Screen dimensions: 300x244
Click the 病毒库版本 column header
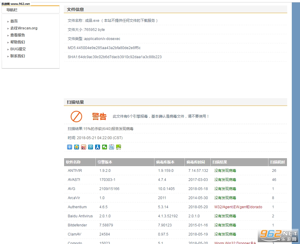pyautogui.click(x=170, y=162)
